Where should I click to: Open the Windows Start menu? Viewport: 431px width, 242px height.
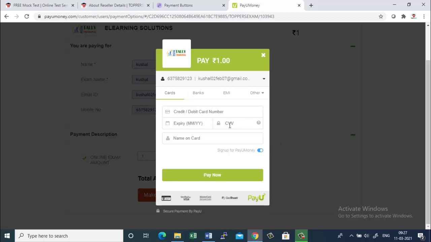pos(7,236)
